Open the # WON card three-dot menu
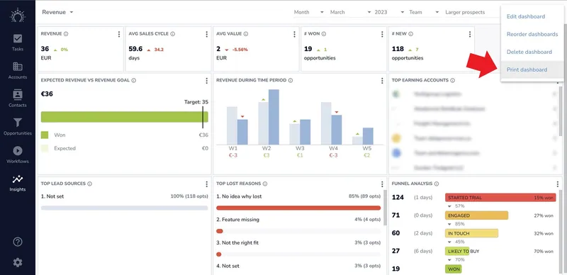This screenshot has width=567, height=275. (x=382, y=34)
